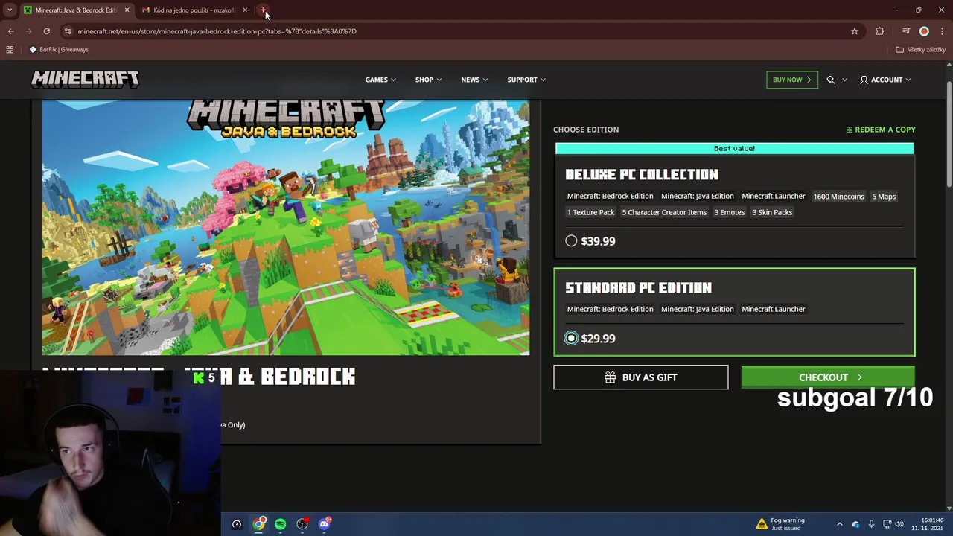The image size is (953, 536).
Task: Expand the Games menu
Action: 380,80
